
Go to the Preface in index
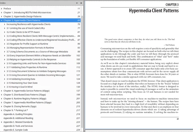pos(7,8)
